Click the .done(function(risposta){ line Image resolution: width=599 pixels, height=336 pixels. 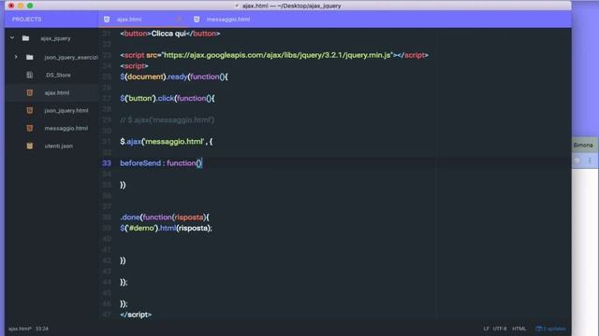click(165, 217)
